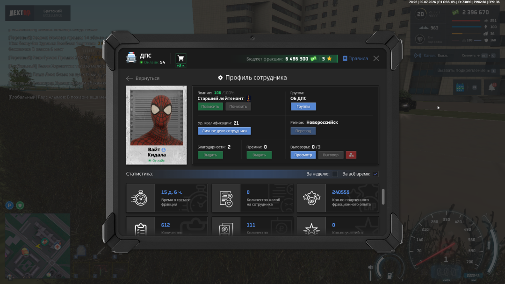Click the gear icon beside Профиль сотрудника

[x=220, y=78]
